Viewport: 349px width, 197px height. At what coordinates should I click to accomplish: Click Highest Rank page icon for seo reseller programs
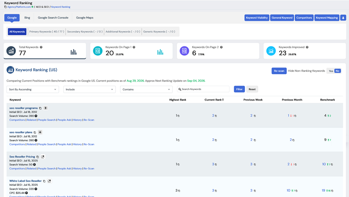pyautogui.click(x=178, y=116)
